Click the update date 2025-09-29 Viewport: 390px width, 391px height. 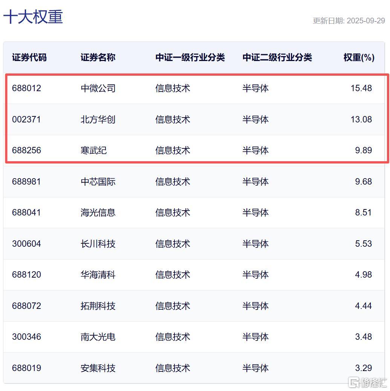366,21
